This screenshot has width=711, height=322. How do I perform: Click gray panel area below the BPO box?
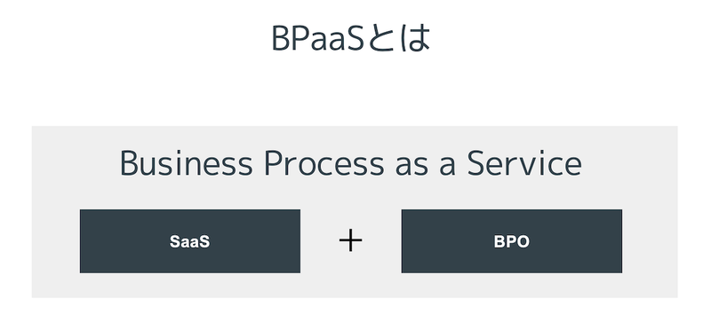click(512, 286)
